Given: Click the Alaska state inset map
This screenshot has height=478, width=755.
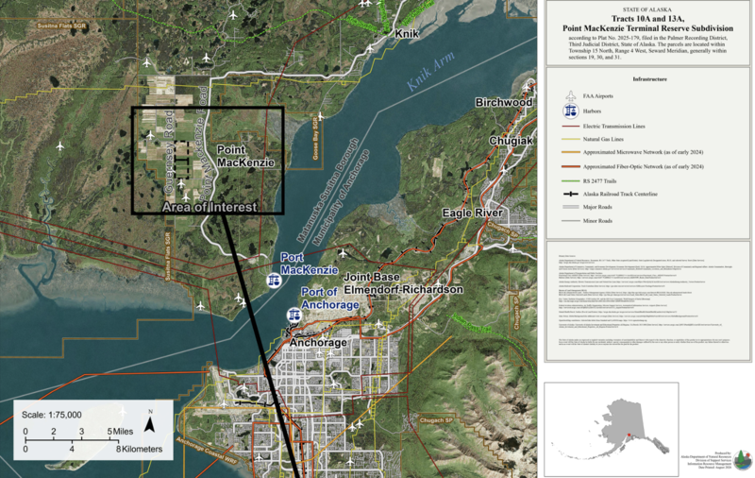Looking at the screenshot, I should (x=611, y=429).
